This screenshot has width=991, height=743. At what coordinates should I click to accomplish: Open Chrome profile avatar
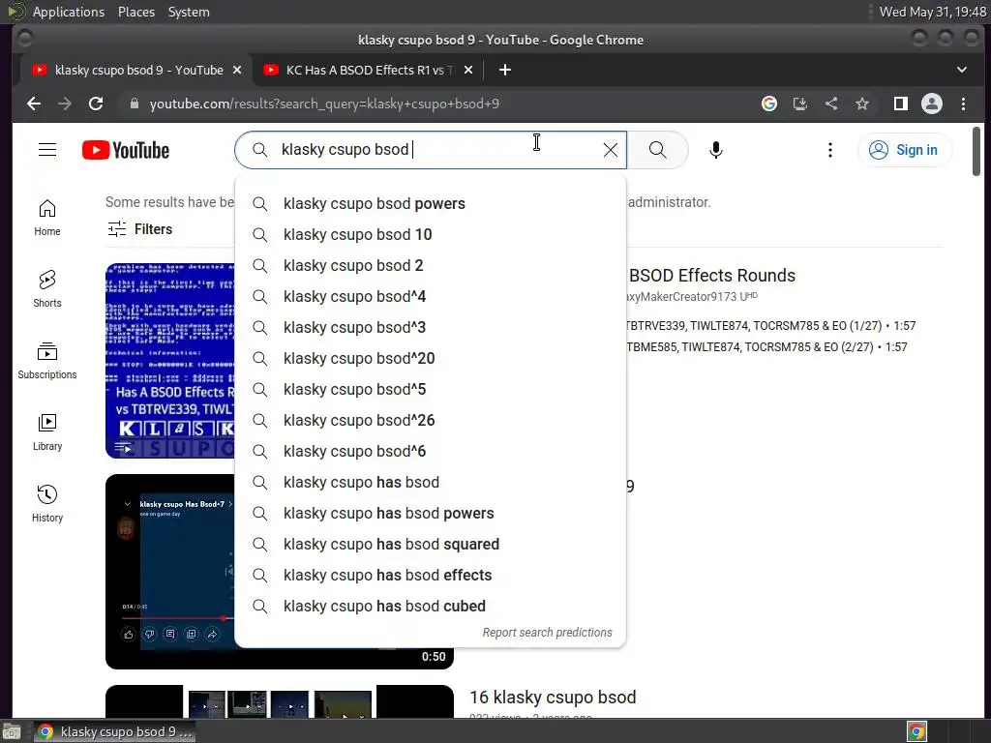[x=932, y=104]
